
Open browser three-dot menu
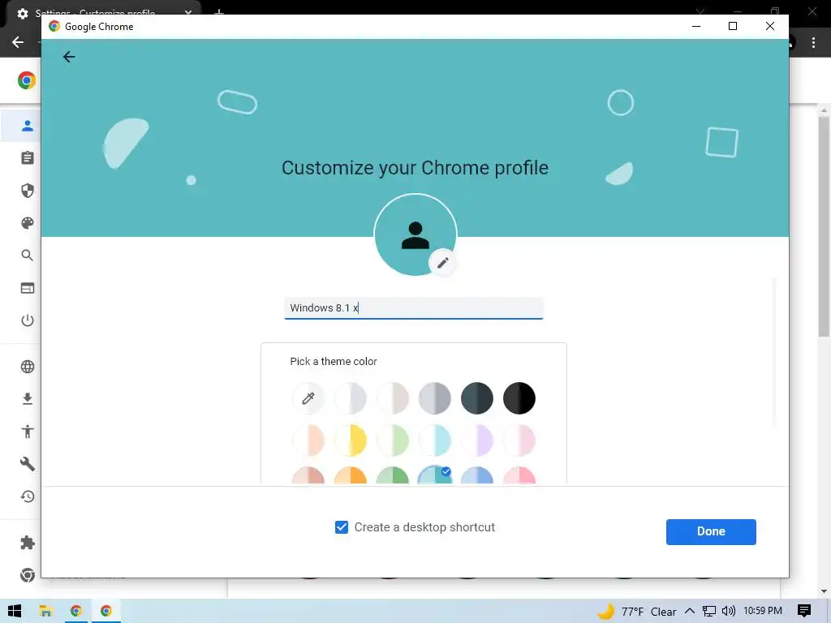(813, 43)
